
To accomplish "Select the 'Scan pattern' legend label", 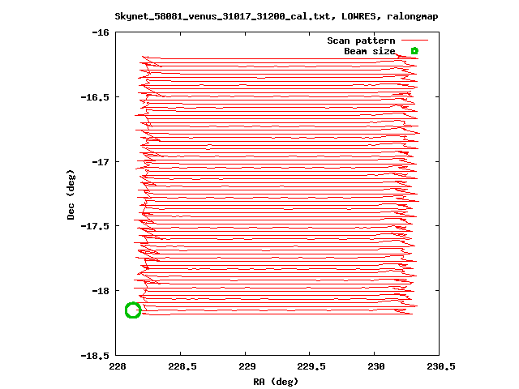I will click(361, 41).
